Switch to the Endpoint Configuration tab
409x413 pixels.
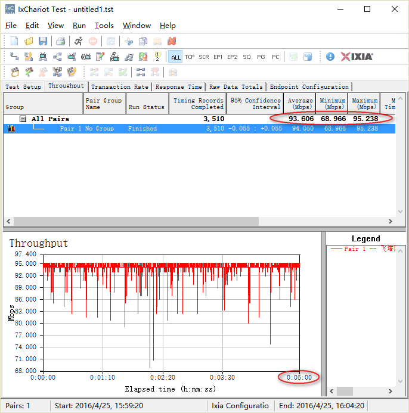309,86
